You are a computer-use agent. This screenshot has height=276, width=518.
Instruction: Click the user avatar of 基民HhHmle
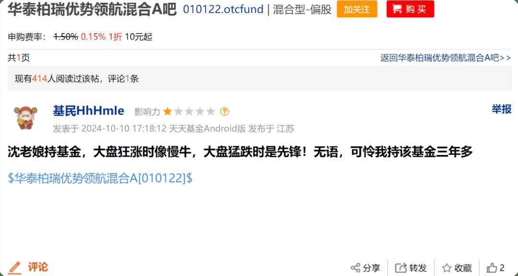25,117
